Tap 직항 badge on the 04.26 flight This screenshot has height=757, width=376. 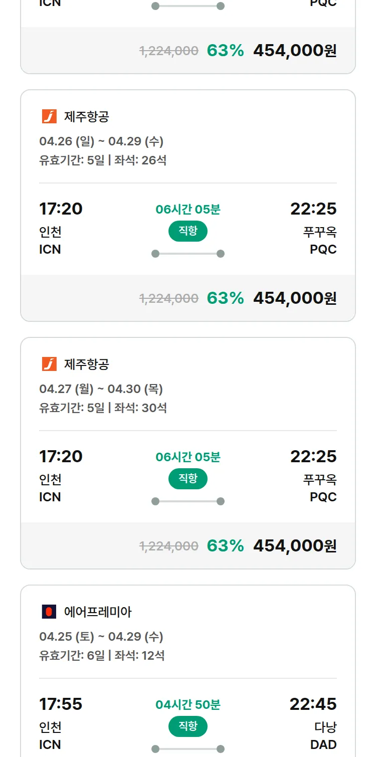[188, 231]
